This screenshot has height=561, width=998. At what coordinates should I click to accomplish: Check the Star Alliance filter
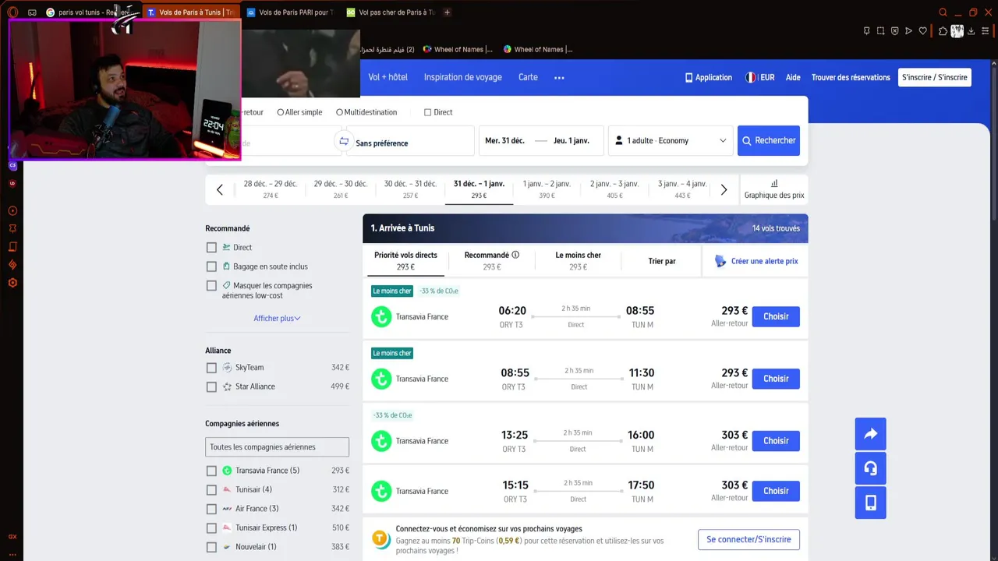pyautogui.click(x=211, y=386)
